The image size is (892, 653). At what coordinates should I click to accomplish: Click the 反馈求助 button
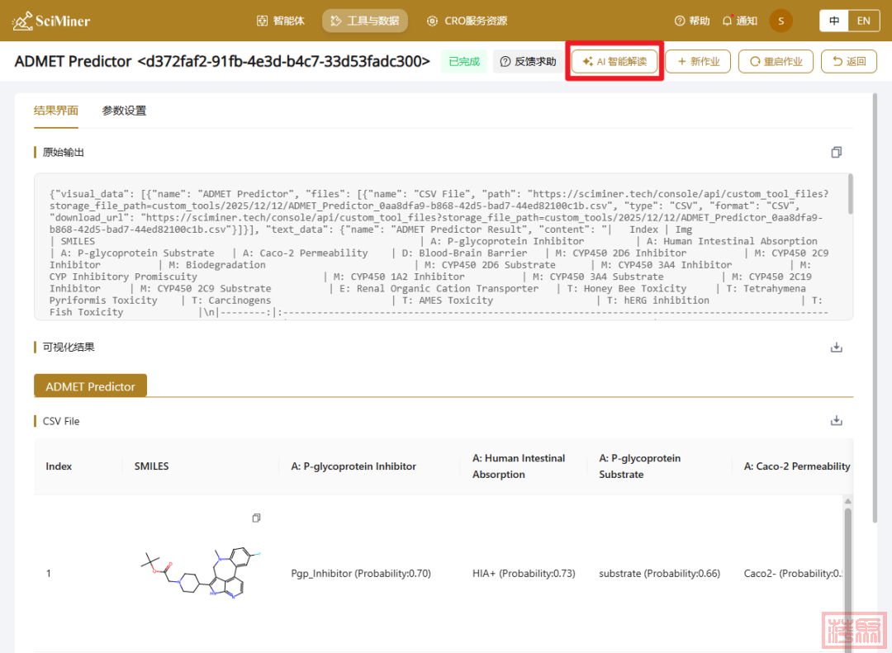point(529,62)
